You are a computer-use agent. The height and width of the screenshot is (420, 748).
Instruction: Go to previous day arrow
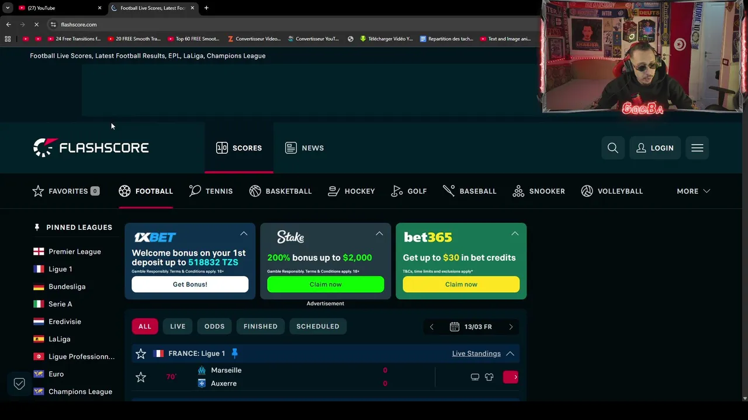(432, 327)
